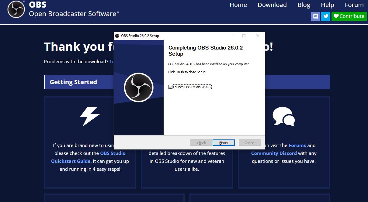This screenshot has width=368, height=202.
Task: Toggle the Launch OBS Studio 26.0.2 checkbox
Action: pyautogui.click(x=170, y=87)
